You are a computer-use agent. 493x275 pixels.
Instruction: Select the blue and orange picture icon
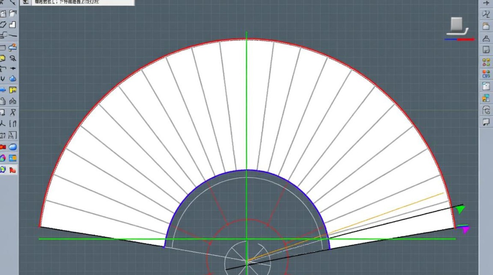[13, 158]
